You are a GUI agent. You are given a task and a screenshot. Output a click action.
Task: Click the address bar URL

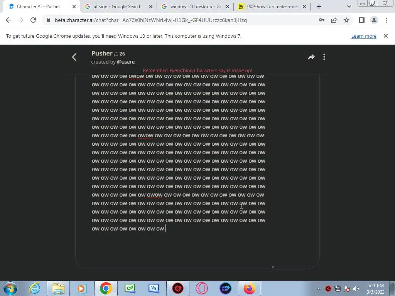tap(151, 20)
